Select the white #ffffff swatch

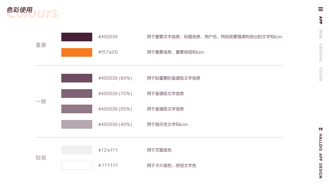click(77, 165)
